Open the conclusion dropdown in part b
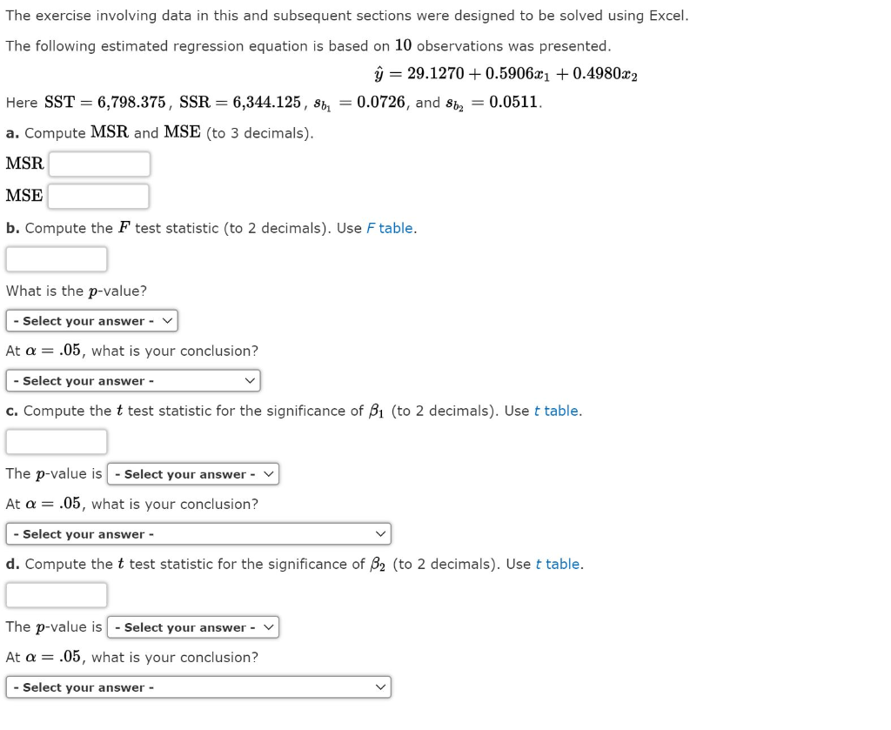 131,380
